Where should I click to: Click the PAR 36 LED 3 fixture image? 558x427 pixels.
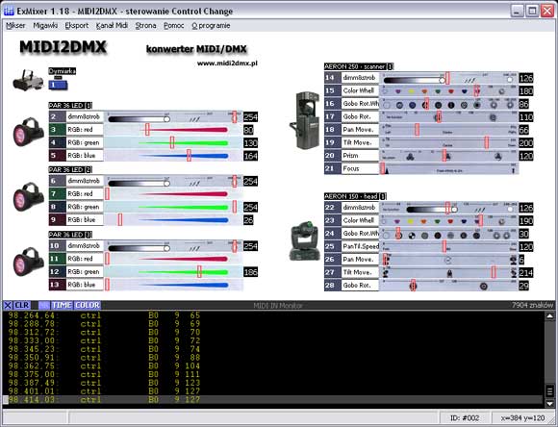28,262
